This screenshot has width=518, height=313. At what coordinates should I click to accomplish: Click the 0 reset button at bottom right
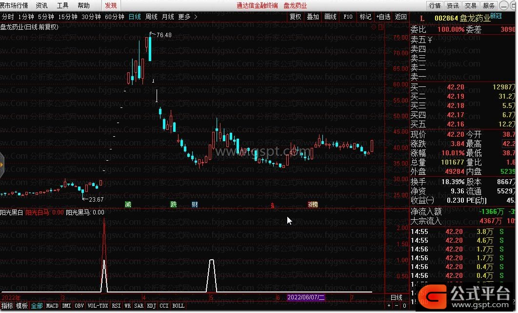click(404, 306)
